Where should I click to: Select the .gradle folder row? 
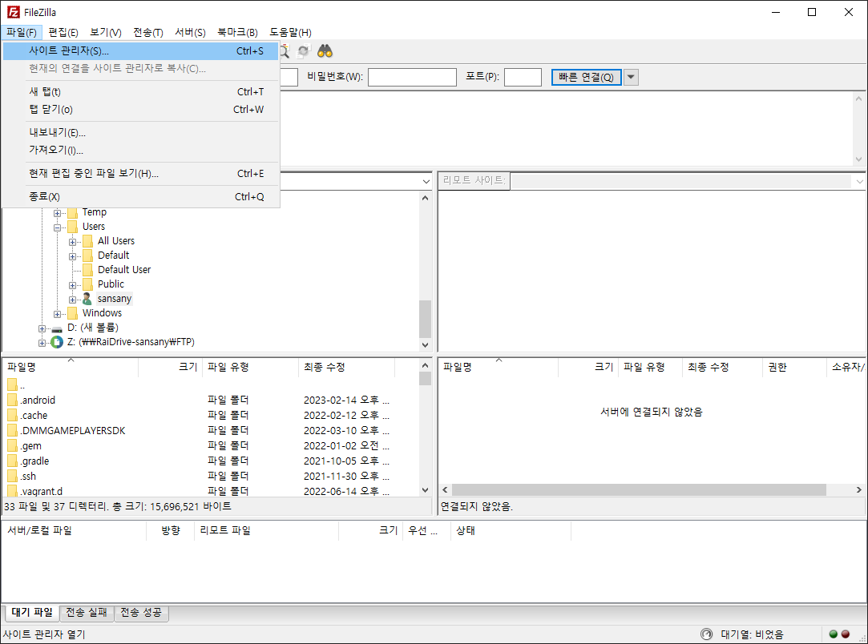[210, 461]
